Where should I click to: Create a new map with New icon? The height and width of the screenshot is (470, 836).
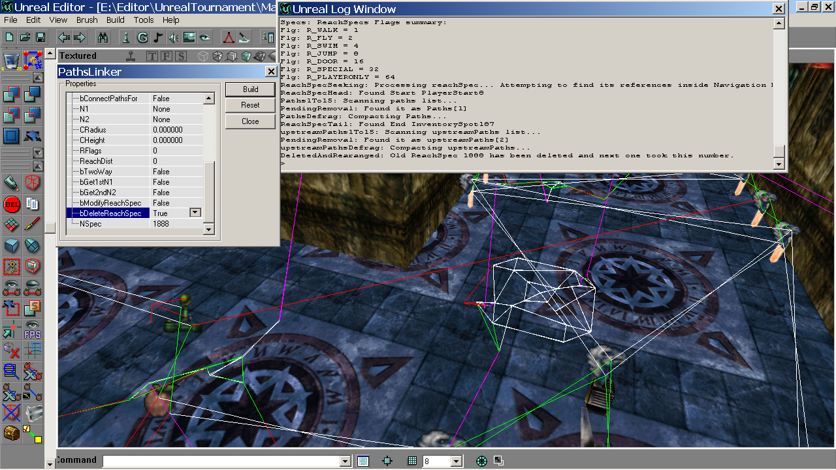click(x=10, y=37)
